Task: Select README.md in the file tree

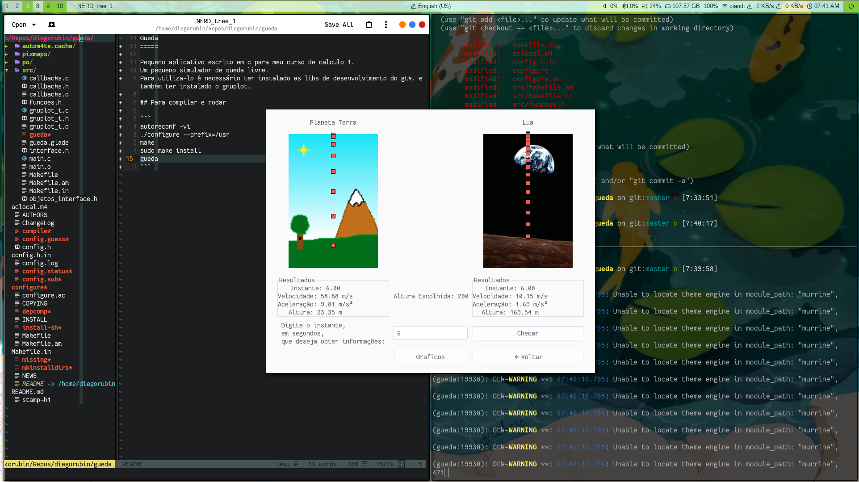Action: coord(27,392)
